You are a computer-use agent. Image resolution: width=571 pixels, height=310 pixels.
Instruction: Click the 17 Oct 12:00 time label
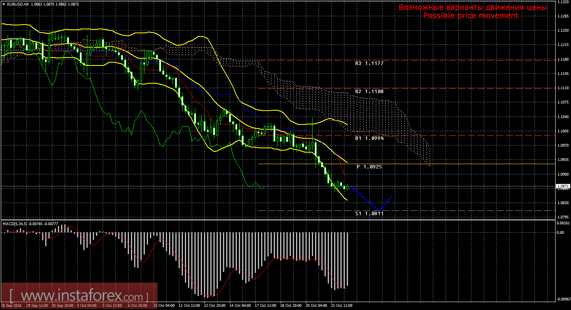[x=265, y=306]
